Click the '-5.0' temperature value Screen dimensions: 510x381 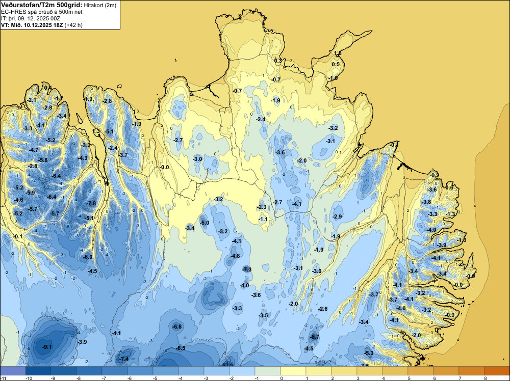205,223
